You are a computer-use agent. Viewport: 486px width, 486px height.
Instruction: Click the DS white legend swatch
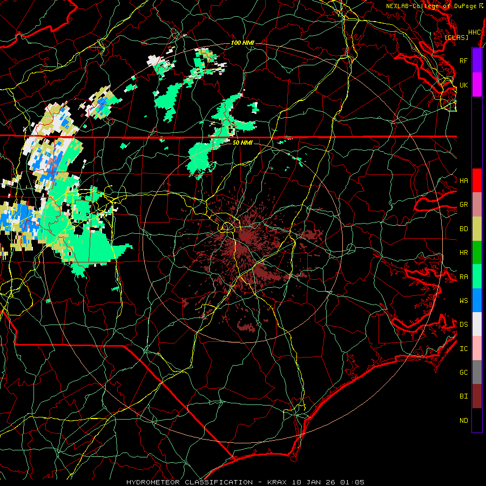coord(477,324)
